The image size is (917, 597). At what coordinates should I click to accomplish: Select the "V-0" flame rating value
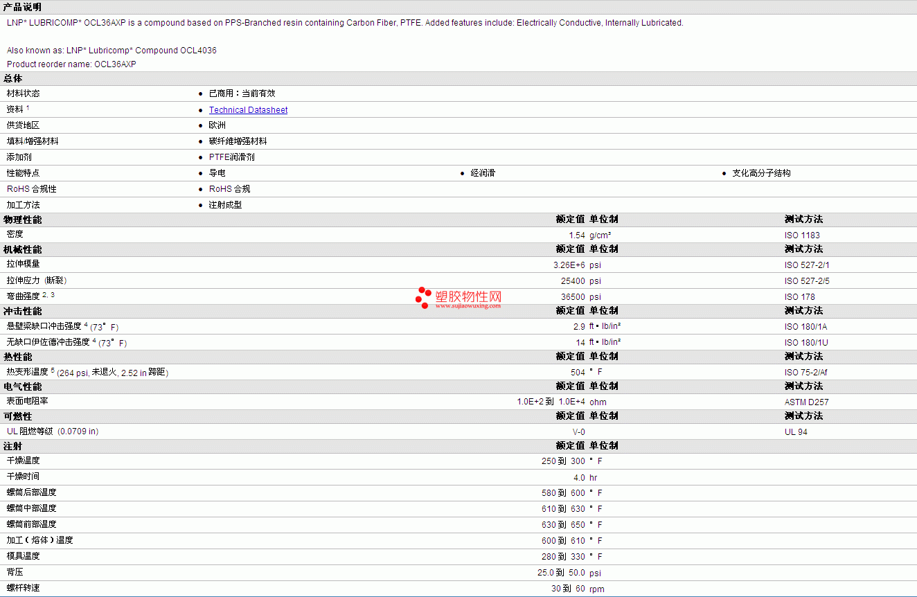(x=579, y=432)
